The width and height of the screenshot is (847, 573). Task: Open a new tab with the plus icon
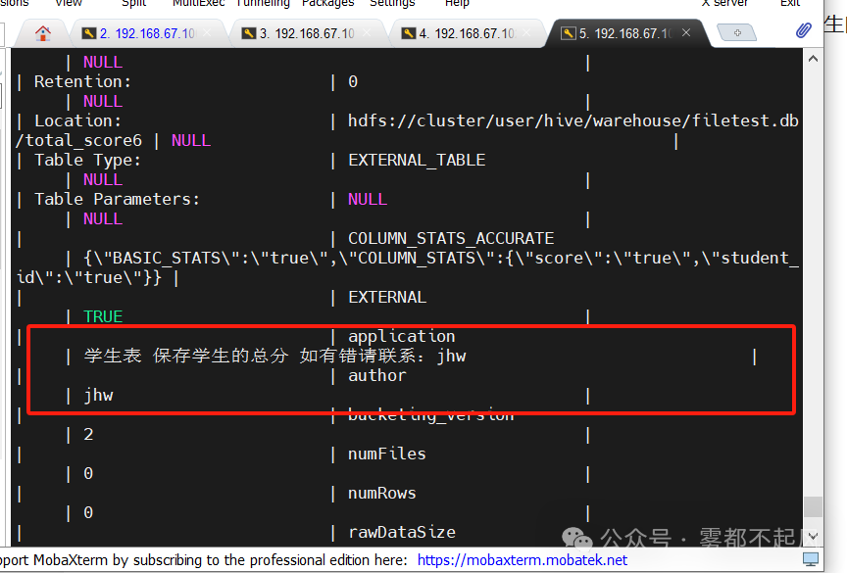pos(737,31)
